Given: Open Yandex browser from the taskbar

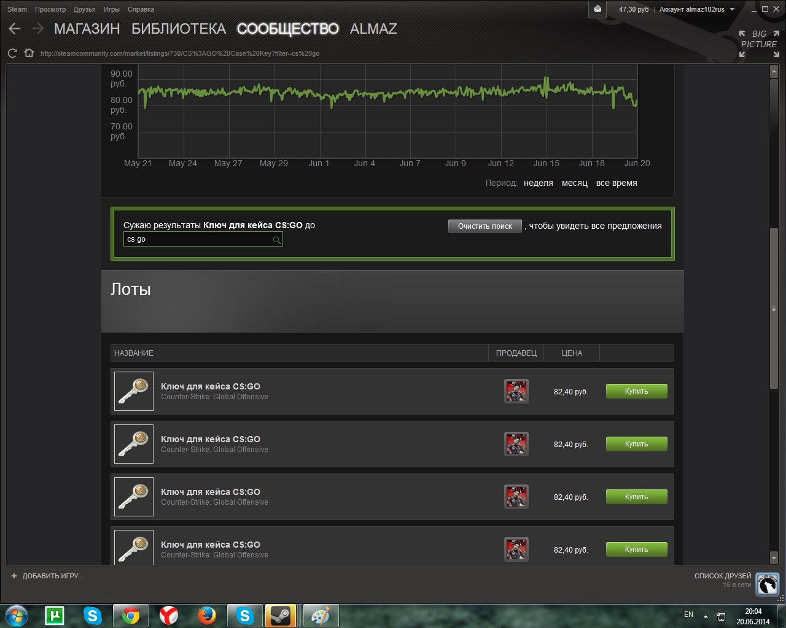Looking at the screenshot, I should [168, 615].
